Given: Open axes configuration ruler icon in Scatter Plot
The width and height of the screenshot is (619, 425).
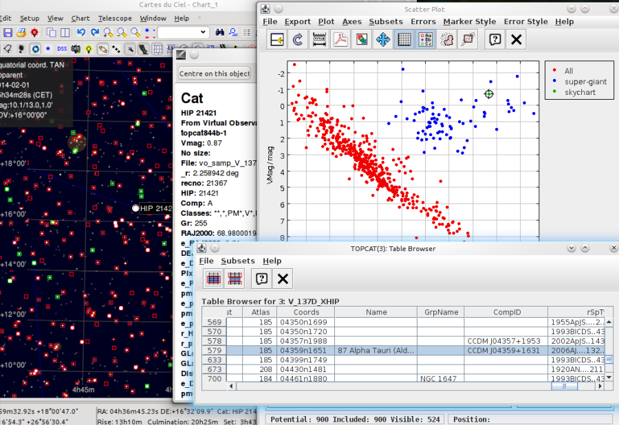Looking at the screenshot, I should pyautogui.click(x=319, y=39).
